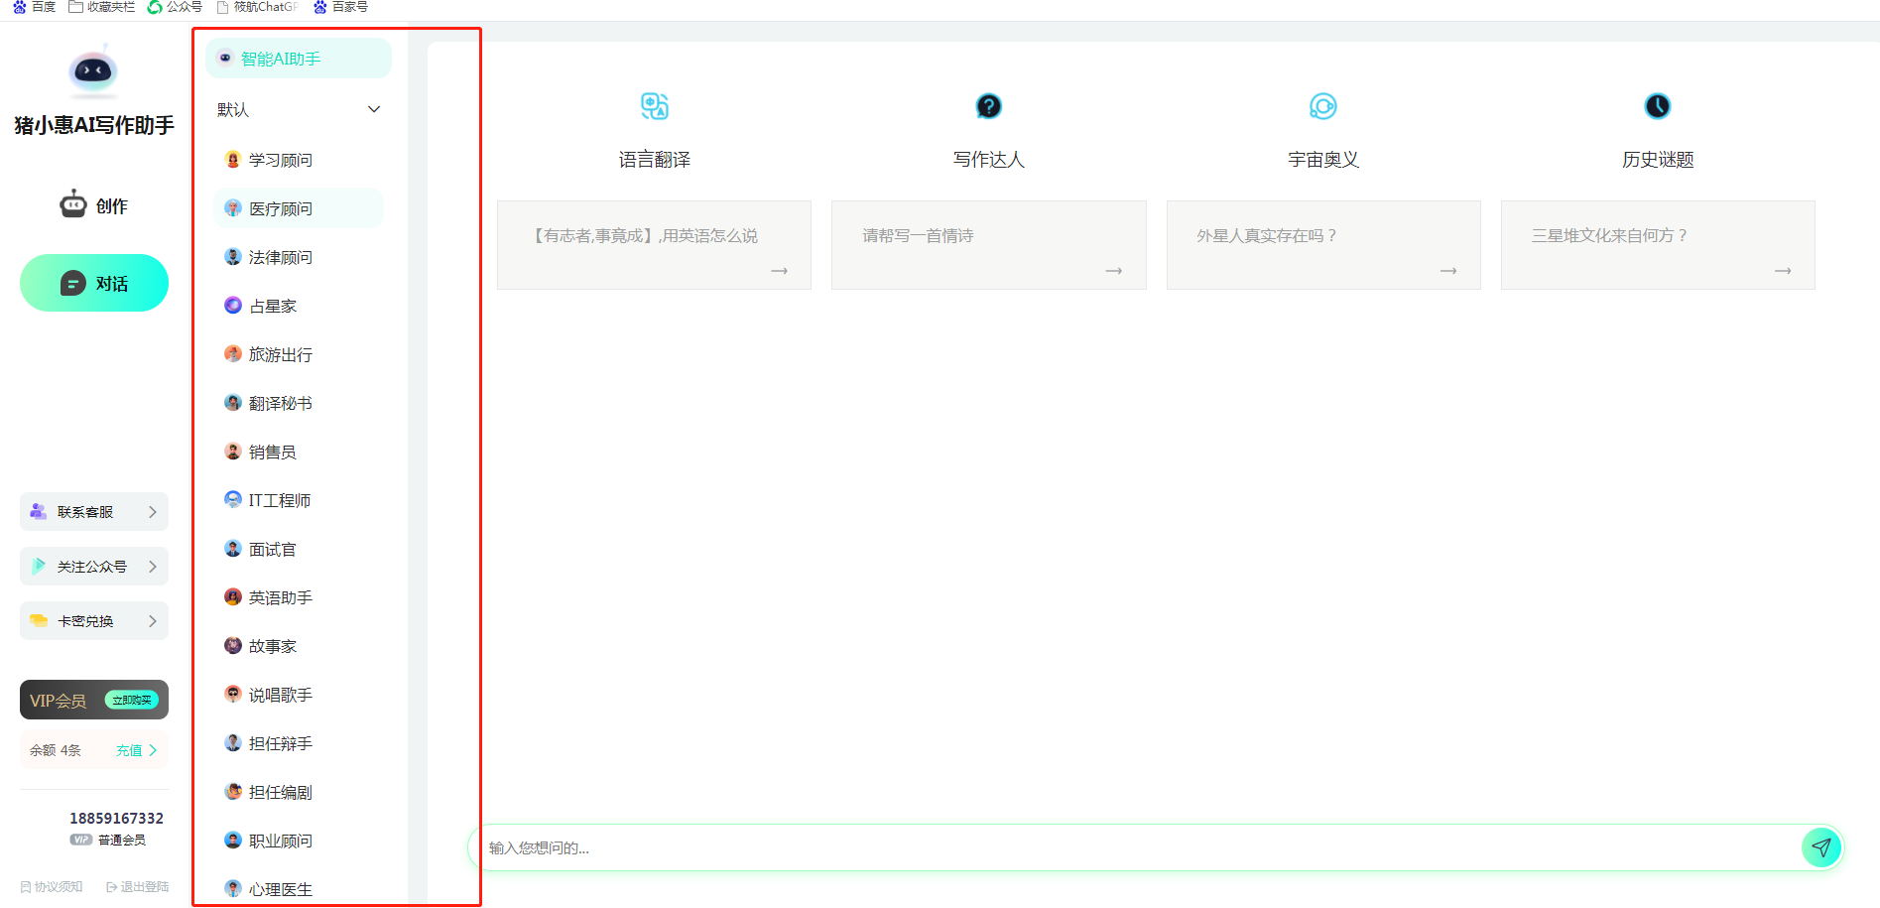
Task: Click the 退出登陆 logout link
Action: coord(138,887)
